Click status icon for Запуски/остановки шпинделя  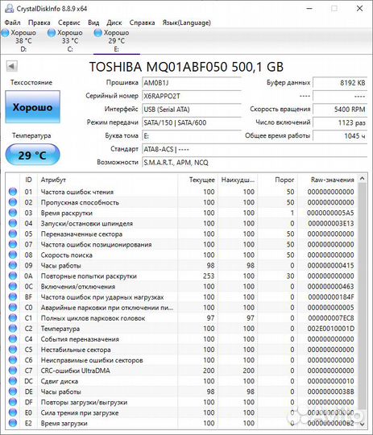tap(13, 223)
